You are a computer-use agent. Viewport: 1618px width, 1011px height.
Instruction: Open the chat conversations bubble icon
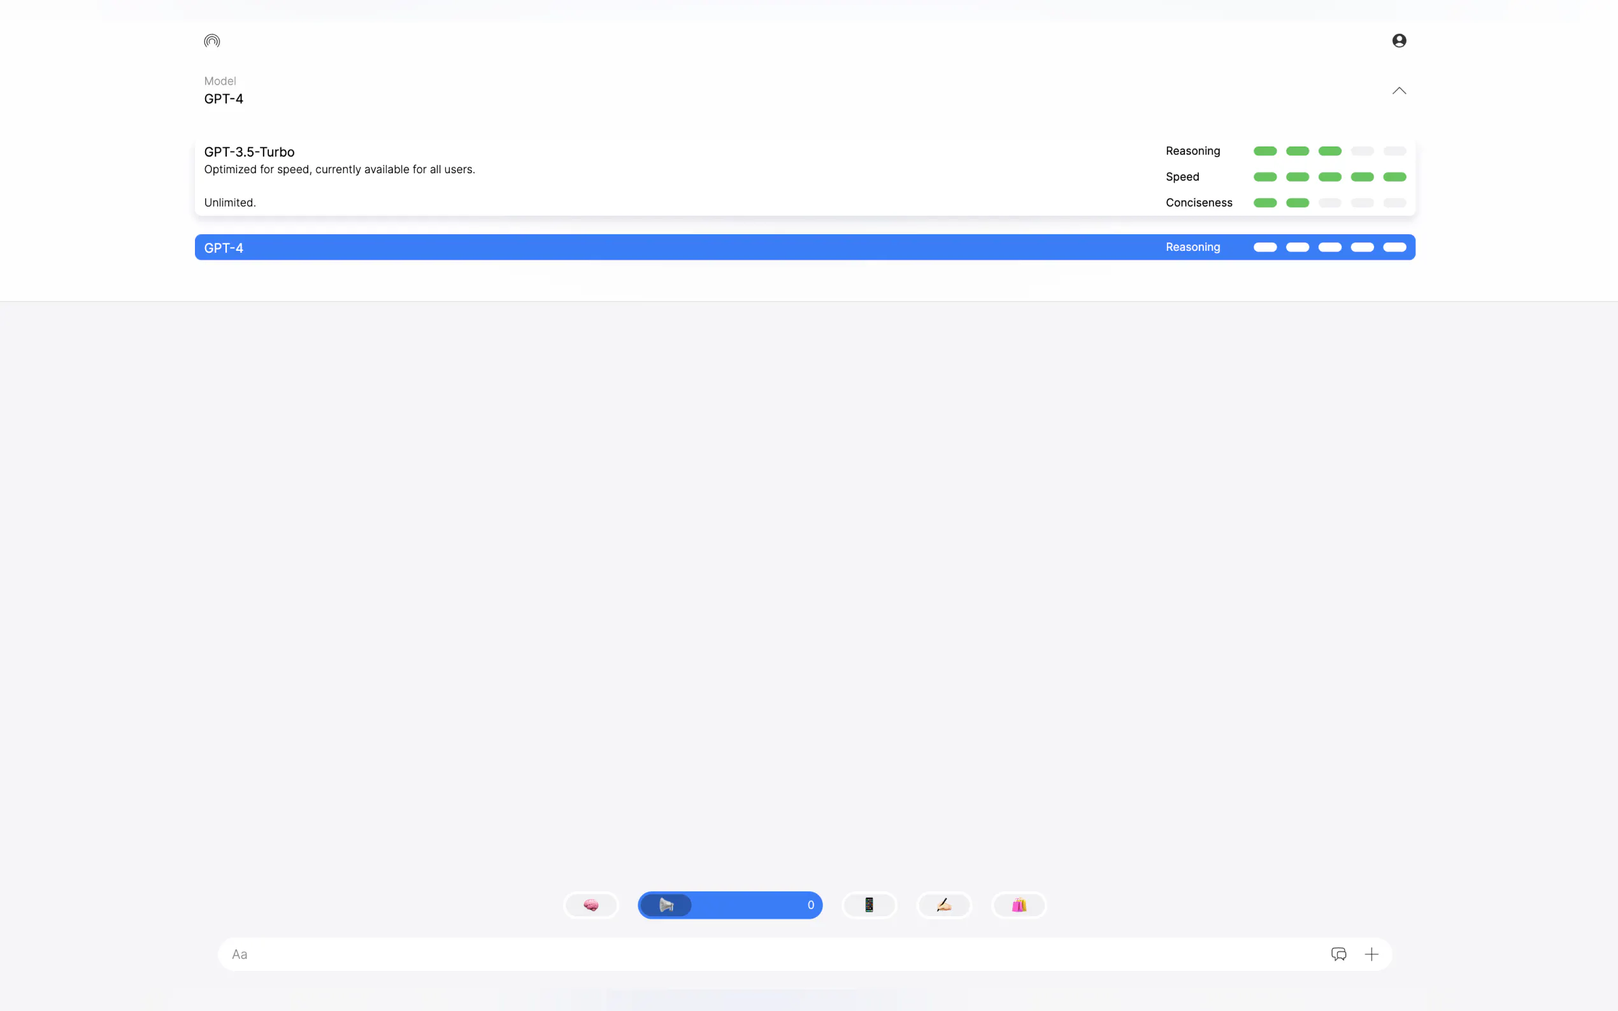pos(1338,954)
